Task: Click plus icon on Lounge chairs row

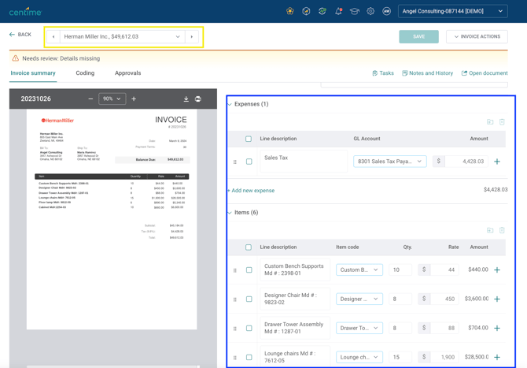Action: click(x=497, y=357)
